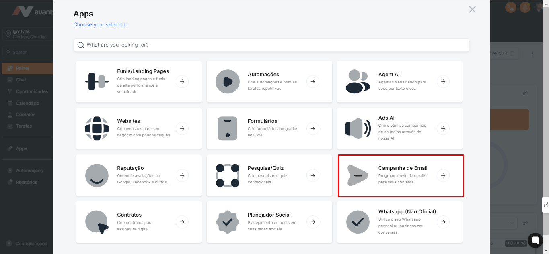Click the Automações play icon
This screenshot has height=254, width=549.
(227, 81)
